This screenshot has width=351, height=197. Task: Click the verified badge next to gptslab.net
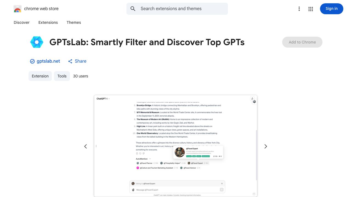(x=32, y=61)
